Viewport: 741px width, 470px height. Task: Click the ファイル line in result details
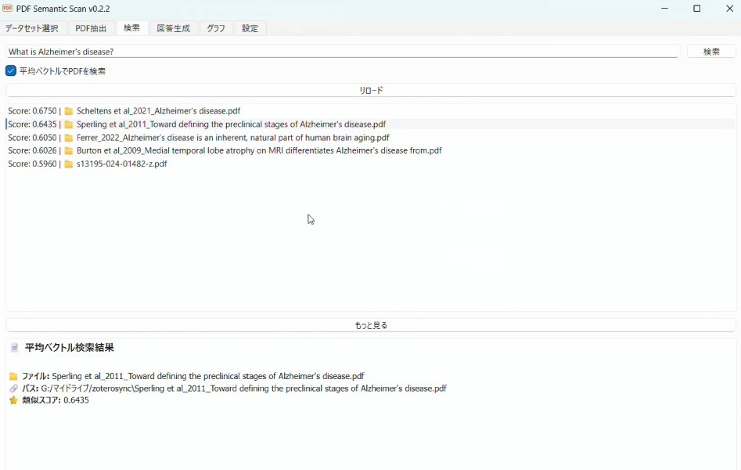point(192,376)
